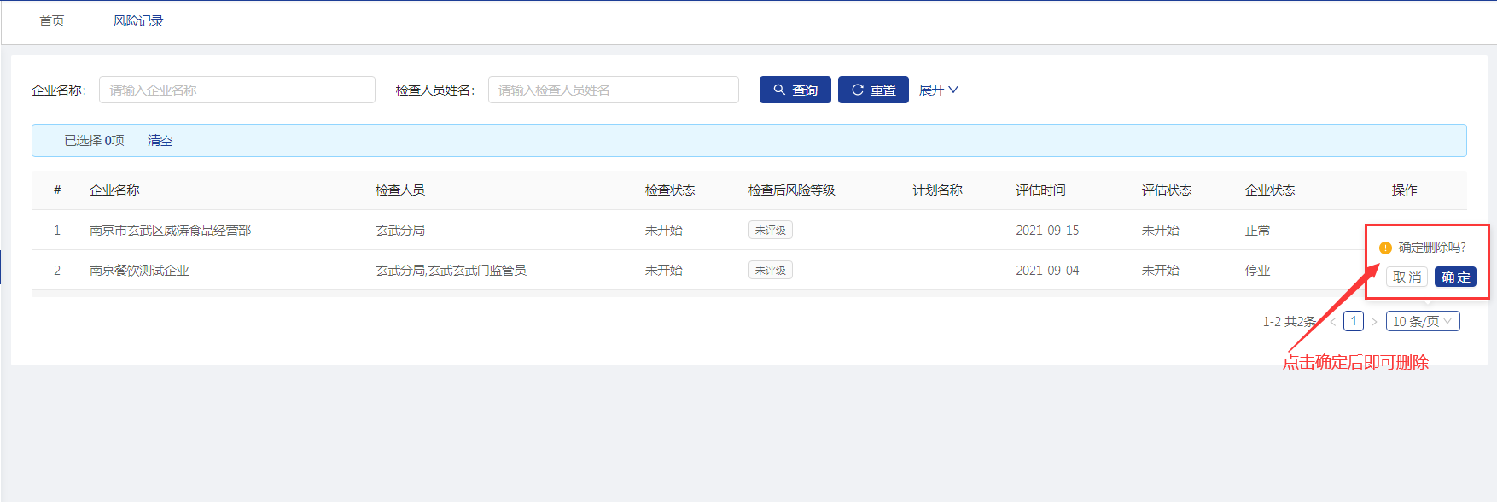Screen dimensions: 1497x502
Task: Click the 评估时间 column header
Action: tap(1040, 190)
